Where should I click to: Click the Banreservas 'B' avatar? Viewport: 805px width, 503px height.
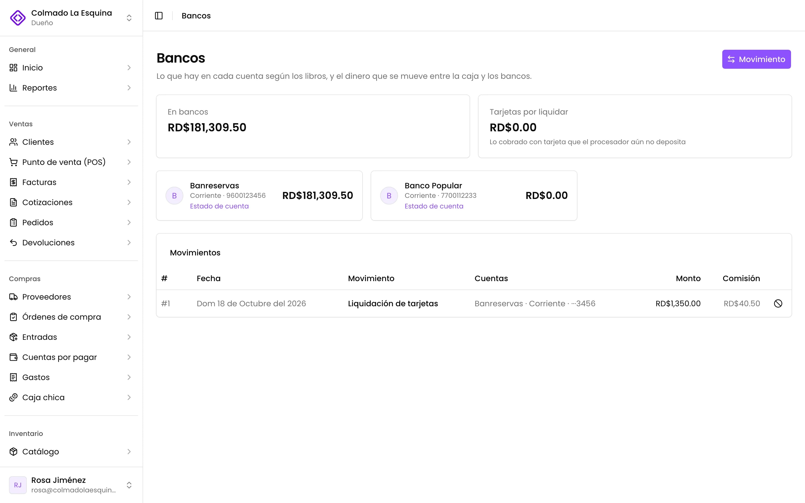pos(174,196)
